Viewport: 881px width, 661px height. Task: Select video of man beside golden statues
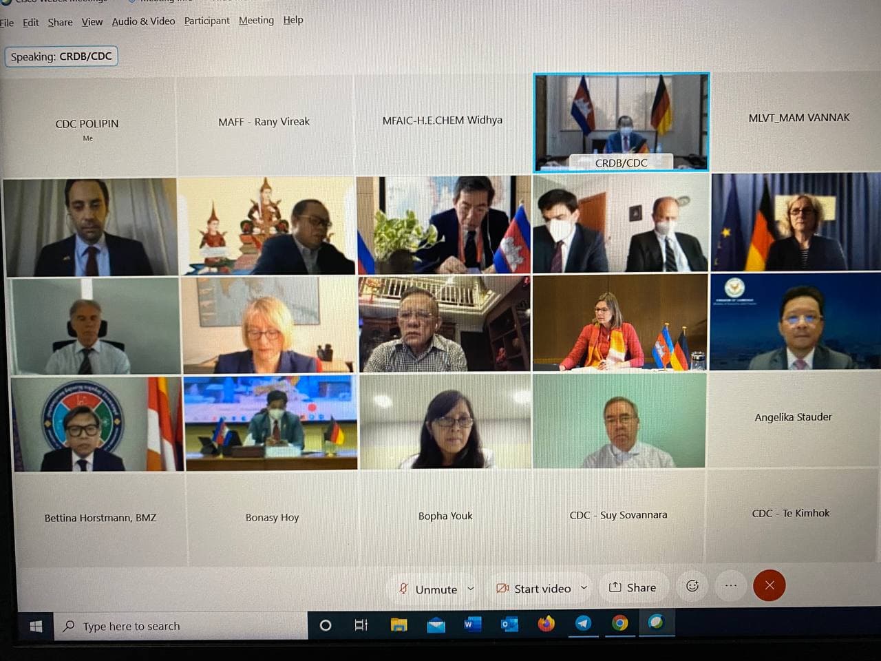coord(266,226)
